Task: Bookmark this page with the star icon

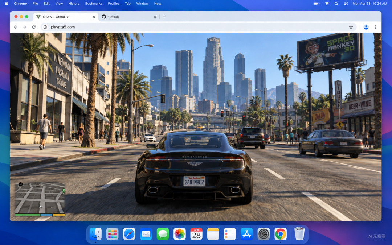Action: tap(351, 27)
